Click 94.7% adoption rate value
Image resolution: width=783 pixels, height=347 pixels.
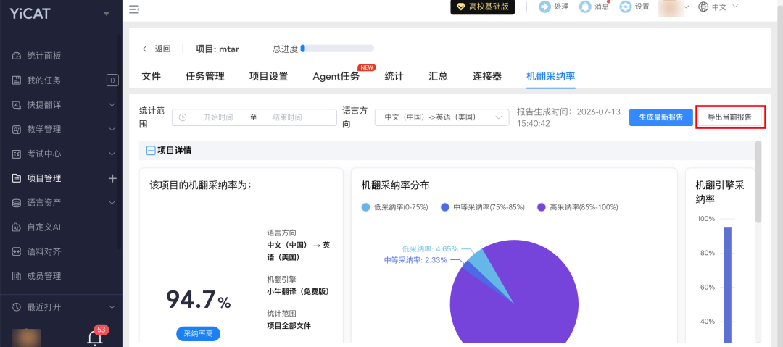click(198, 300)
